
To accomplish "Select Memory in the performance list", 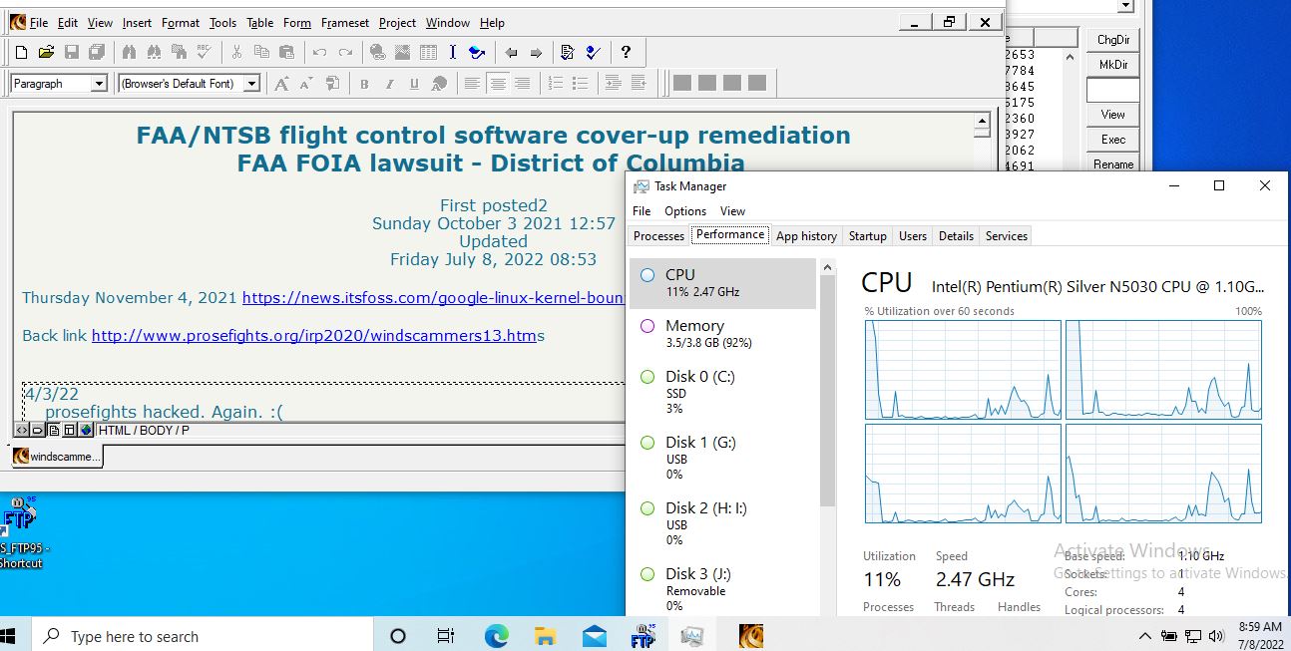I will 723,334.
